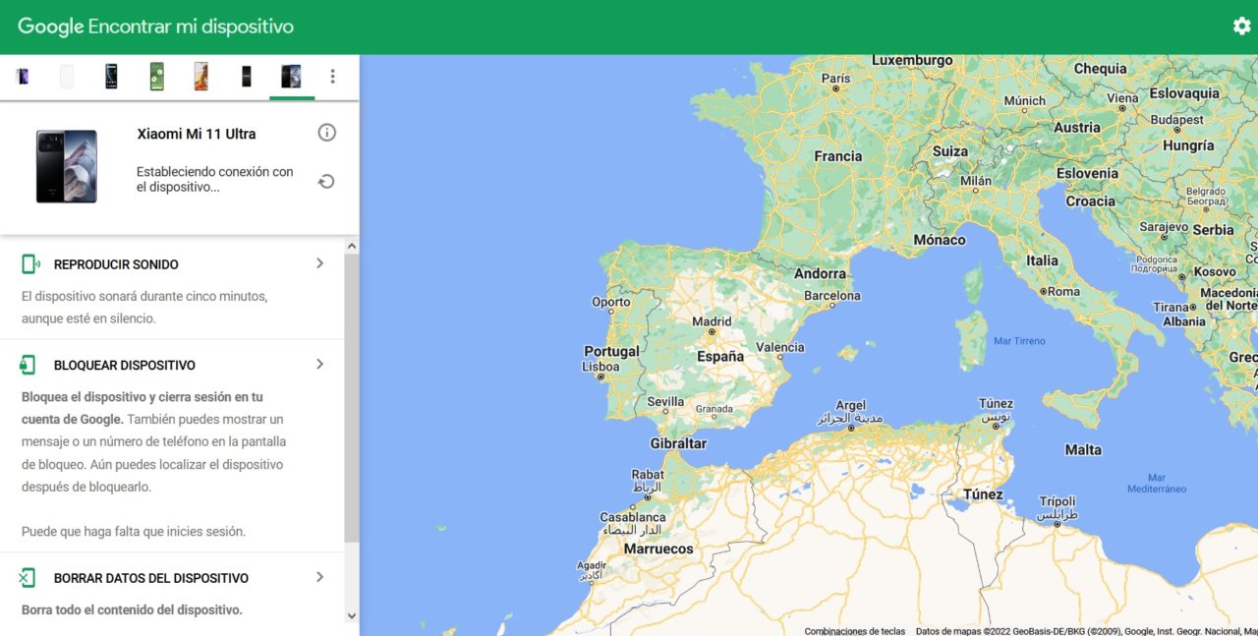The height and width of the screenshot is (636, 1258).
Task: Open settings gear in the green header
Action: point(1241,27)
